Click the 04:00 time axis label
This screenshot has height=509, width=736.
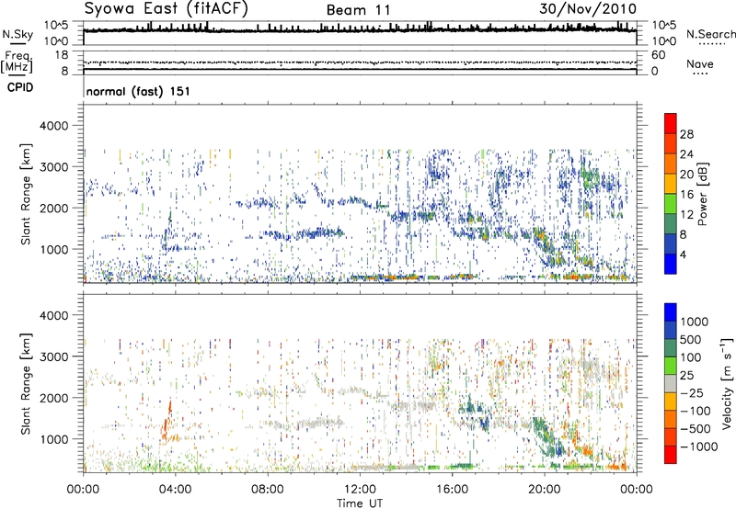(x=175, y=490)
